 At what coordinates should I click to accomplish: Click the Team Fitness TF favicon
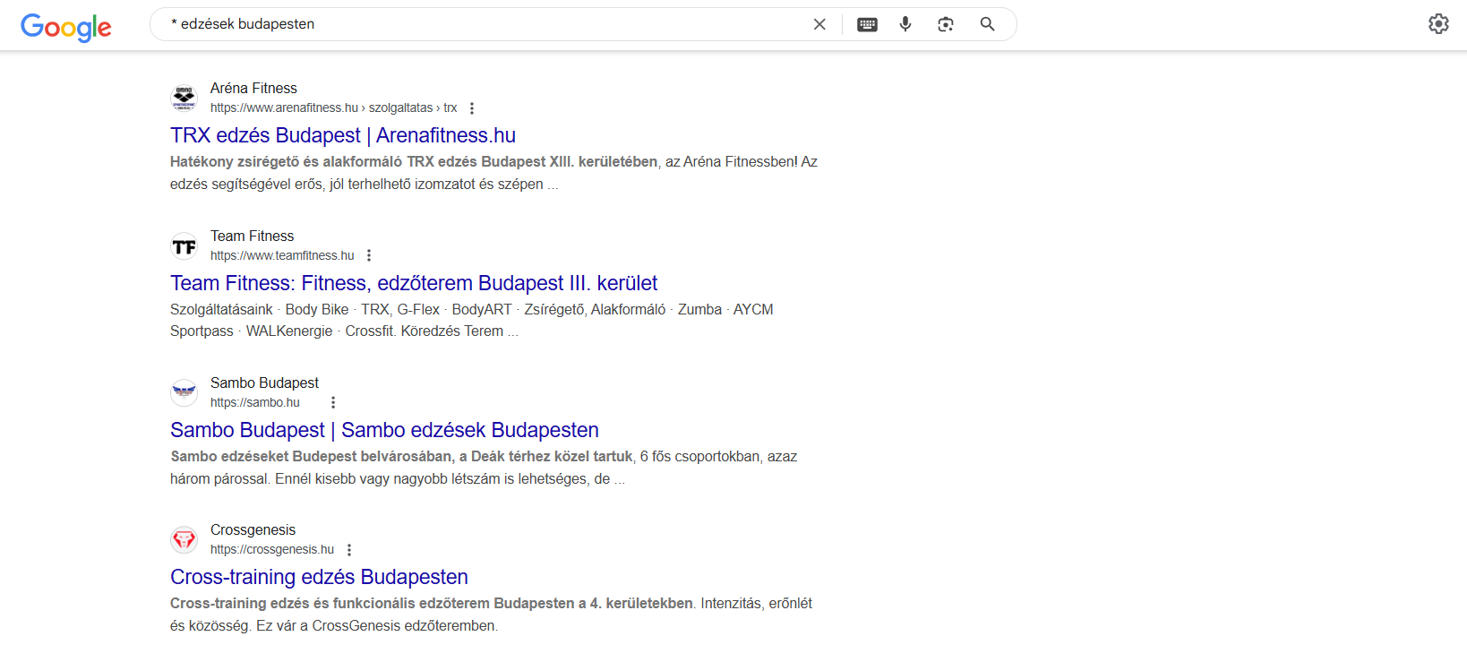(x=184, y=245)
